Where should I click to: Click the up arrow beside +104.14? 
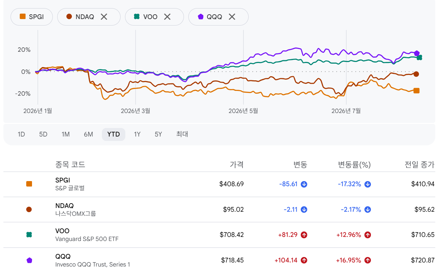pos(304,260)
